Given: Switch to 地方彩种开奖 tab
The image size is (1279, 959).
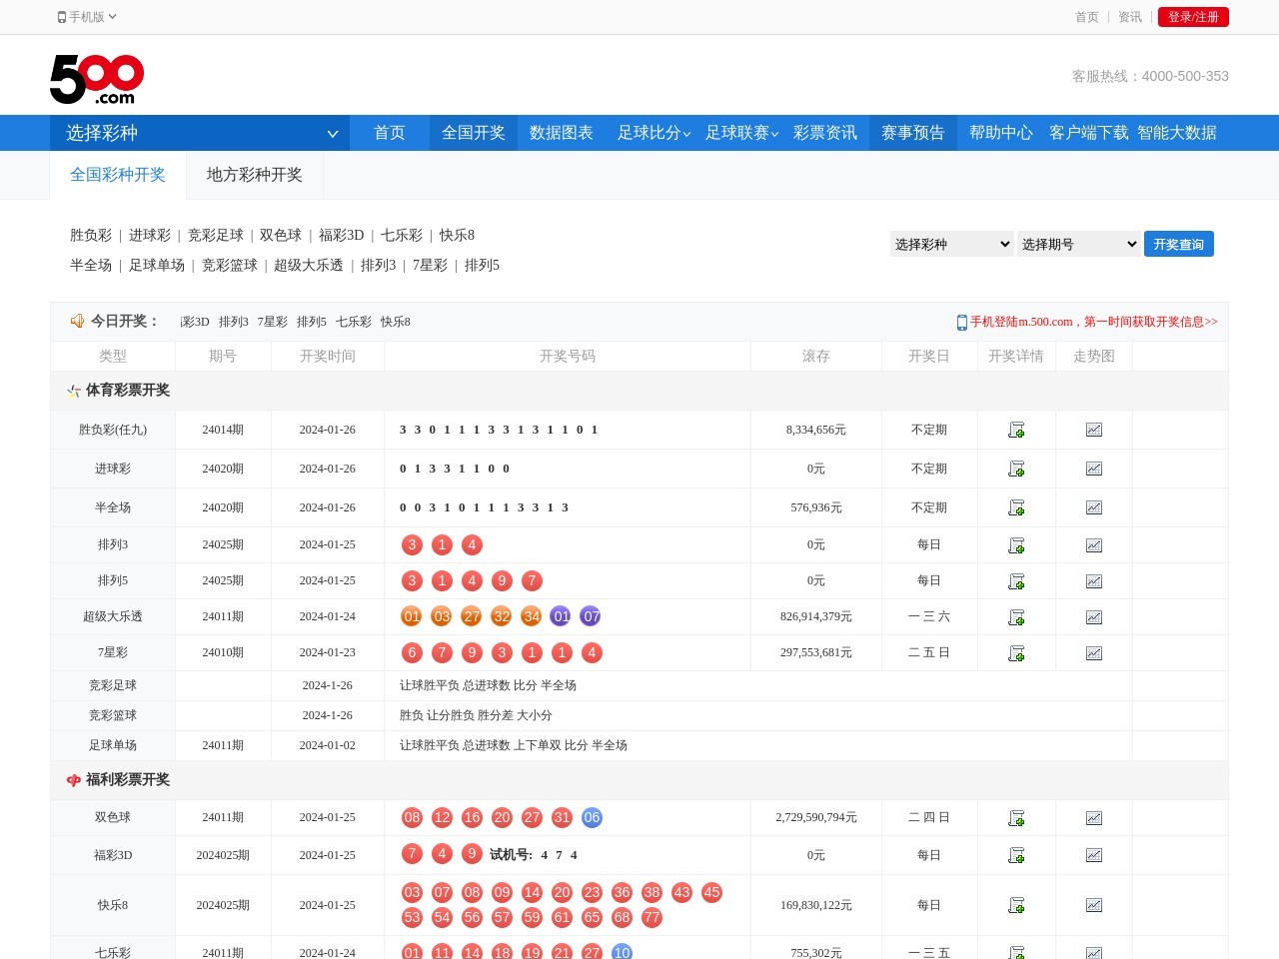Looking at the screenshot, I should point(254,175).
